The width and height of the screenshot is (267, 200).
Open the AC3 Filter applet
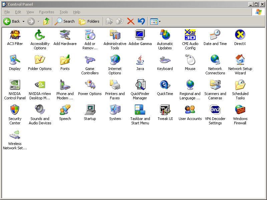[15, 37]
